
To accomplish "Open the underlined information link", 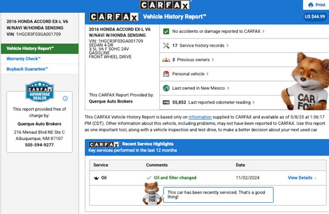I will [200, 117].
